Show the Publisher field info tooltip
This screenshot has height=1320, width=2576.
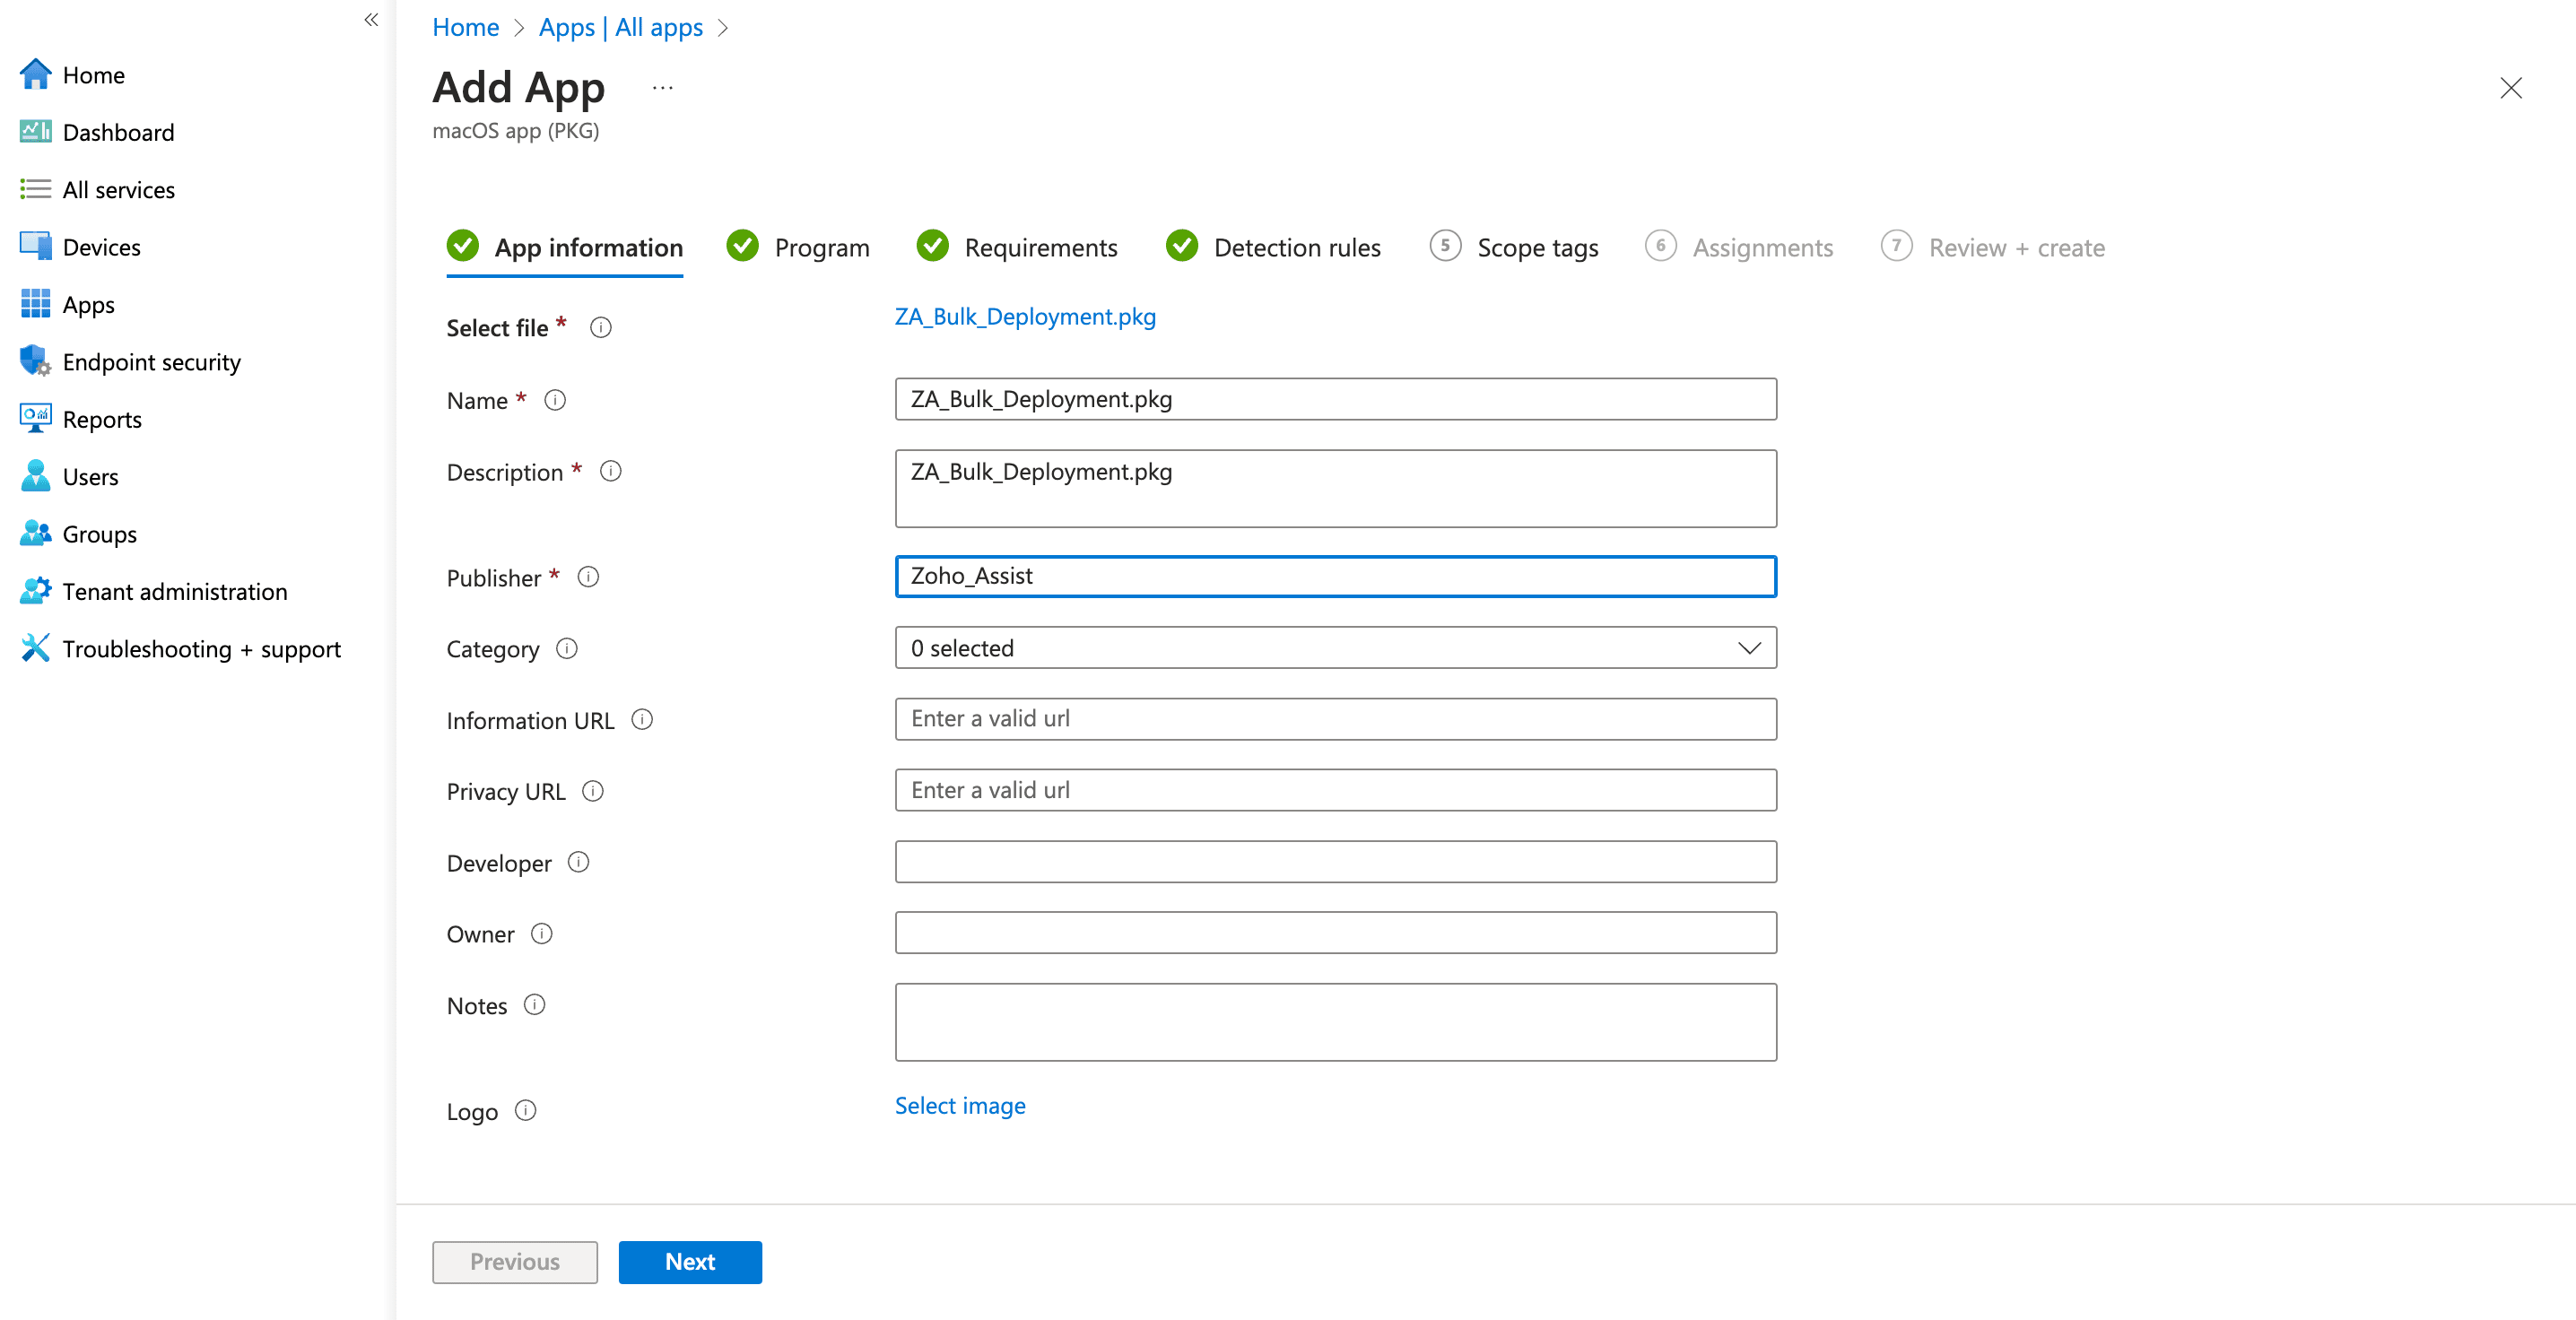589,577
